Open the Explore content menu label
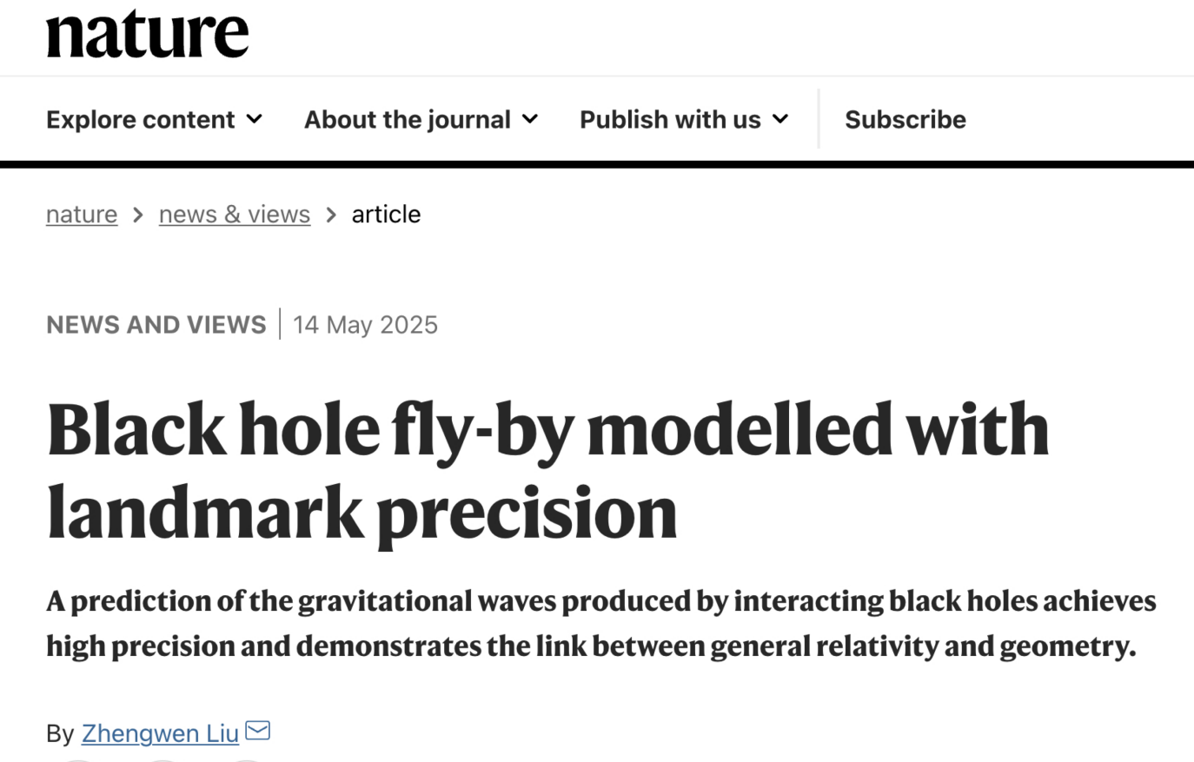 pyautogui.click(x=141, y=119)
